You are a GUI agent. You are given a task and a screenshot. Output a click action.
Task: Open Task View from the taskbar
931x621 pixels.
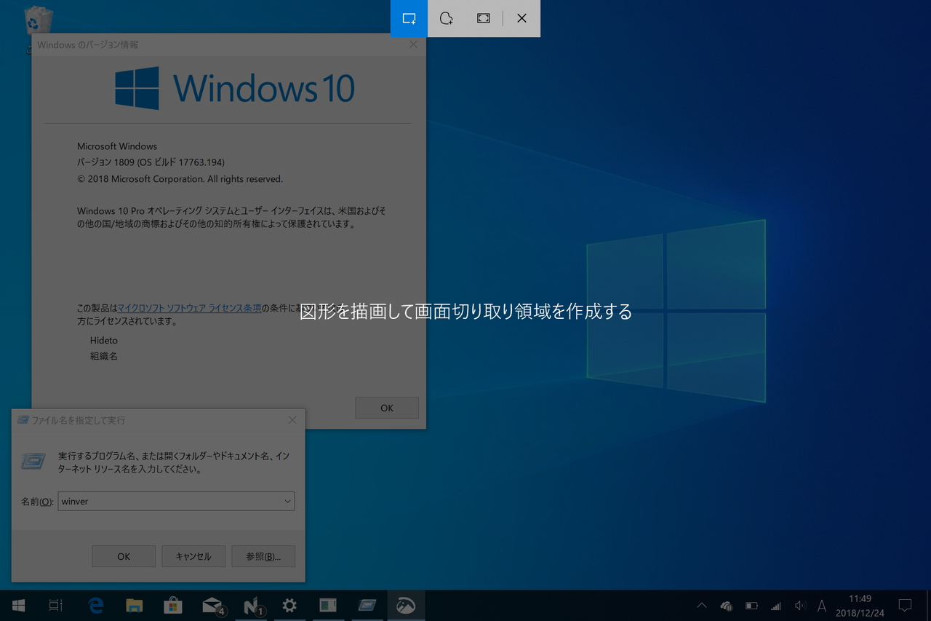56,605
